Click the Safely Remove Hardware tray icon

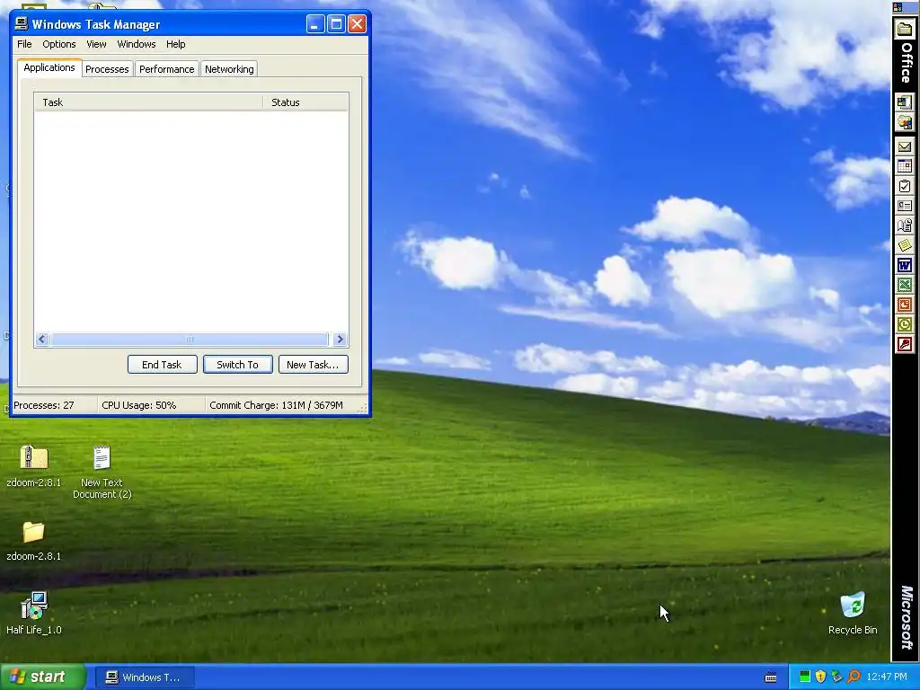pos(836,677)
